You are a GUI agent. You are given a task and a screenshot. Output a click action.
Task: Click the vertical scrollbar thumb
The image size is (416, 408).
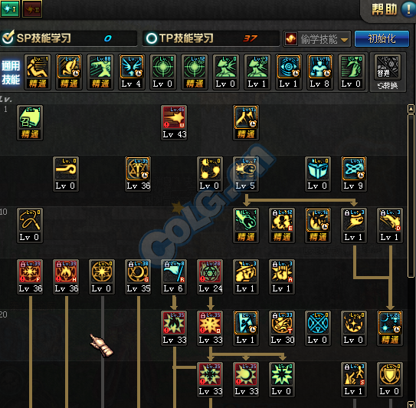pos(411,196)
